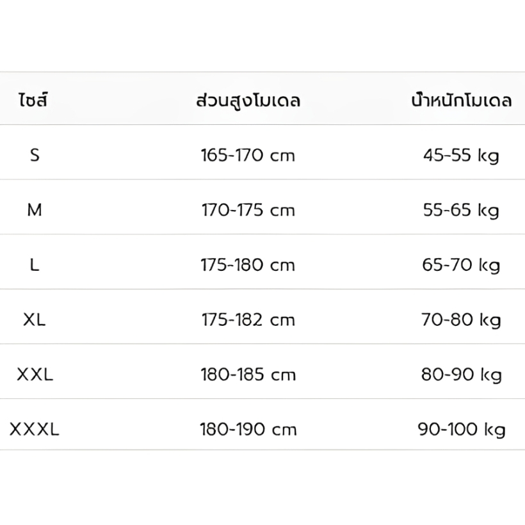
Task: Select the S size cell
Action: tap(35, 154)
